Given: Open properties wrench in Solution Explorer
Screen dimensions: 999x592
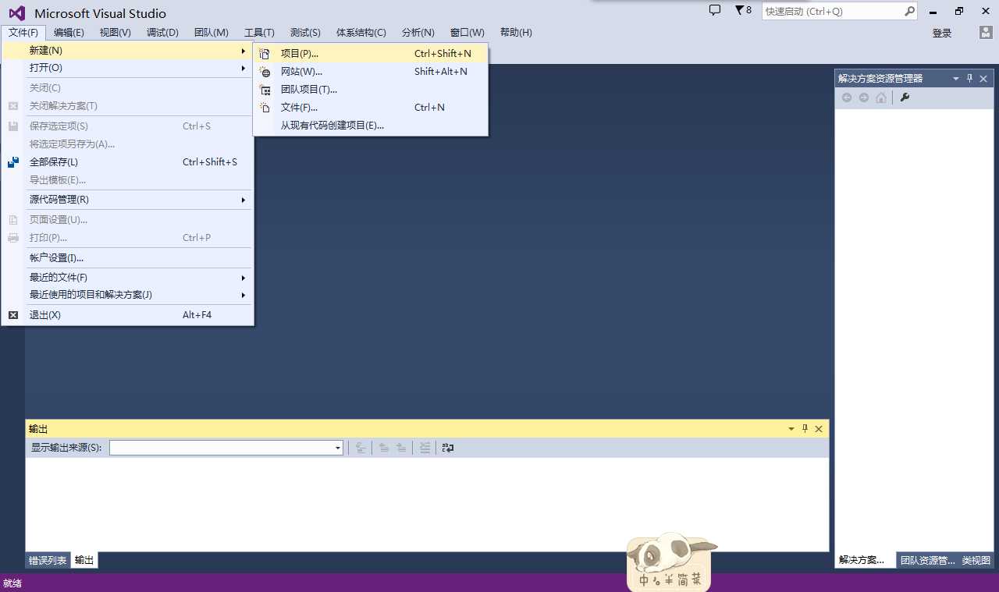Looking at the screenshot, I should [905, 97].
